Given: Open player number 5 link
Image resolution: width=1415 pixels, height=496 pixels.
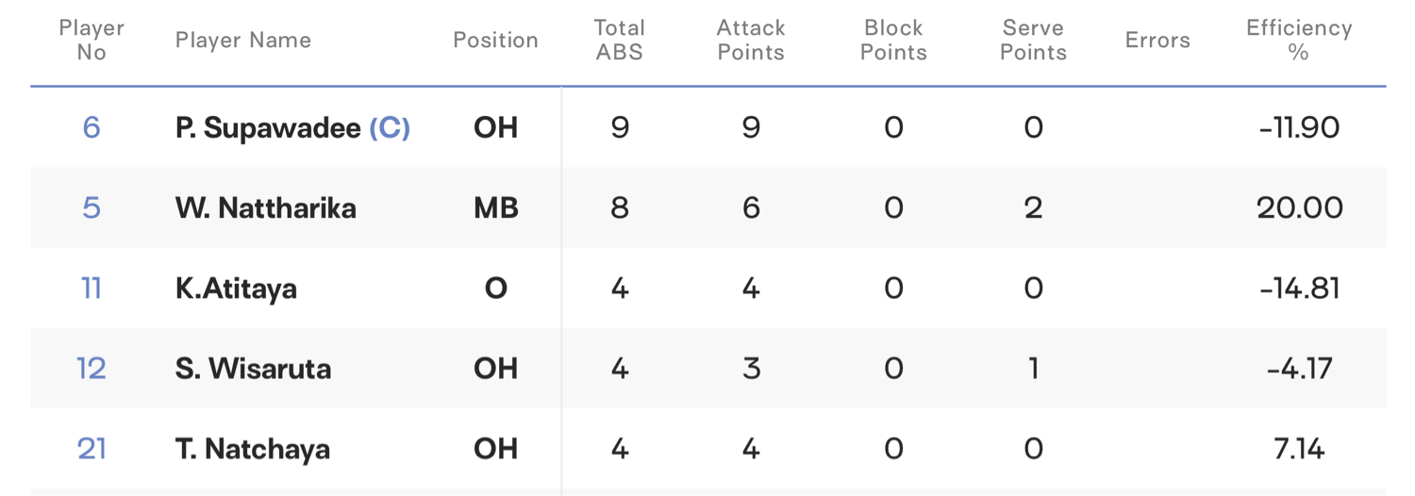Looking at the screenshot, I should (x=92, y=207).
